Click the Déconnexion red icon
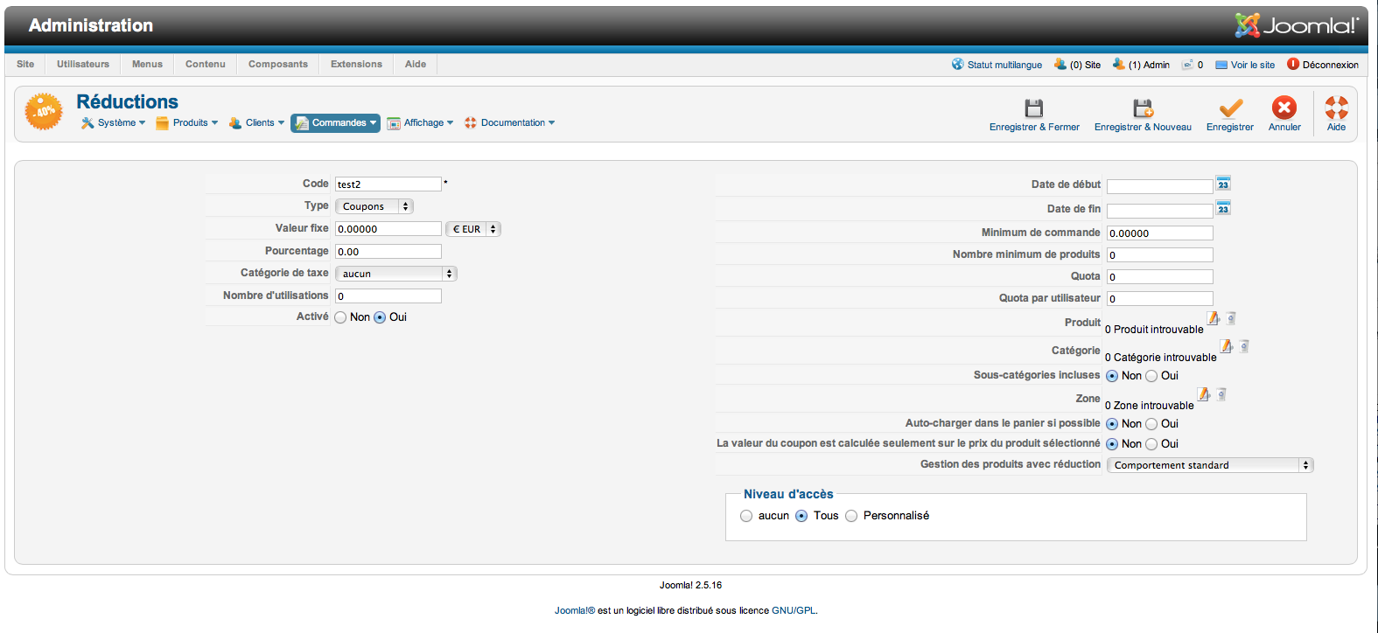1378x633 pixels. click(1293, 64)
